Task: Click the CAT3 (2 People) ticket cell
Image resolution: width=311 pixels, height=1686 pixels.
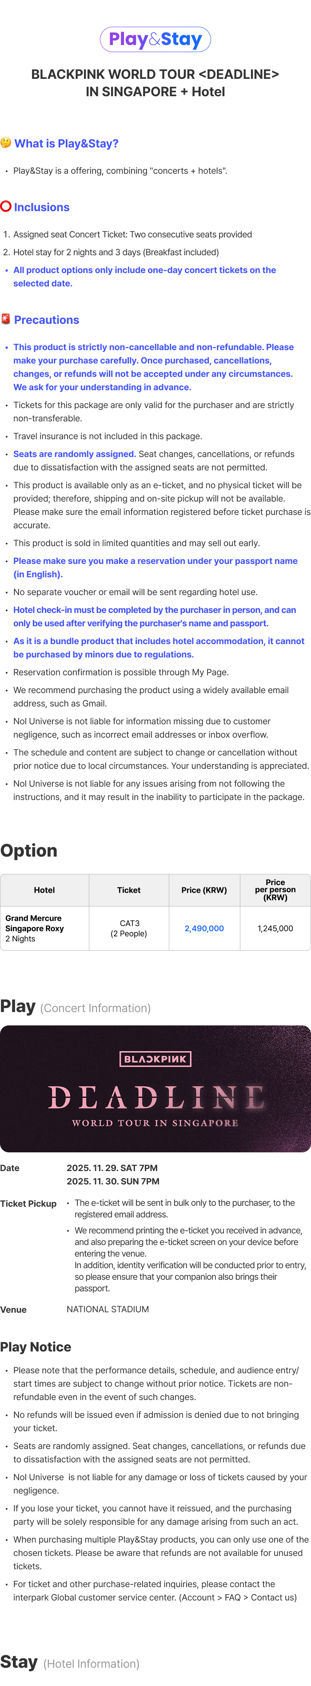Action: coord(129,928)
